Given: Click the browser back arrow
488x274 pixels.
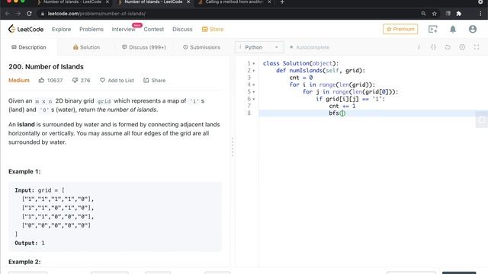Looking at the screenshot, I should 7,14.
